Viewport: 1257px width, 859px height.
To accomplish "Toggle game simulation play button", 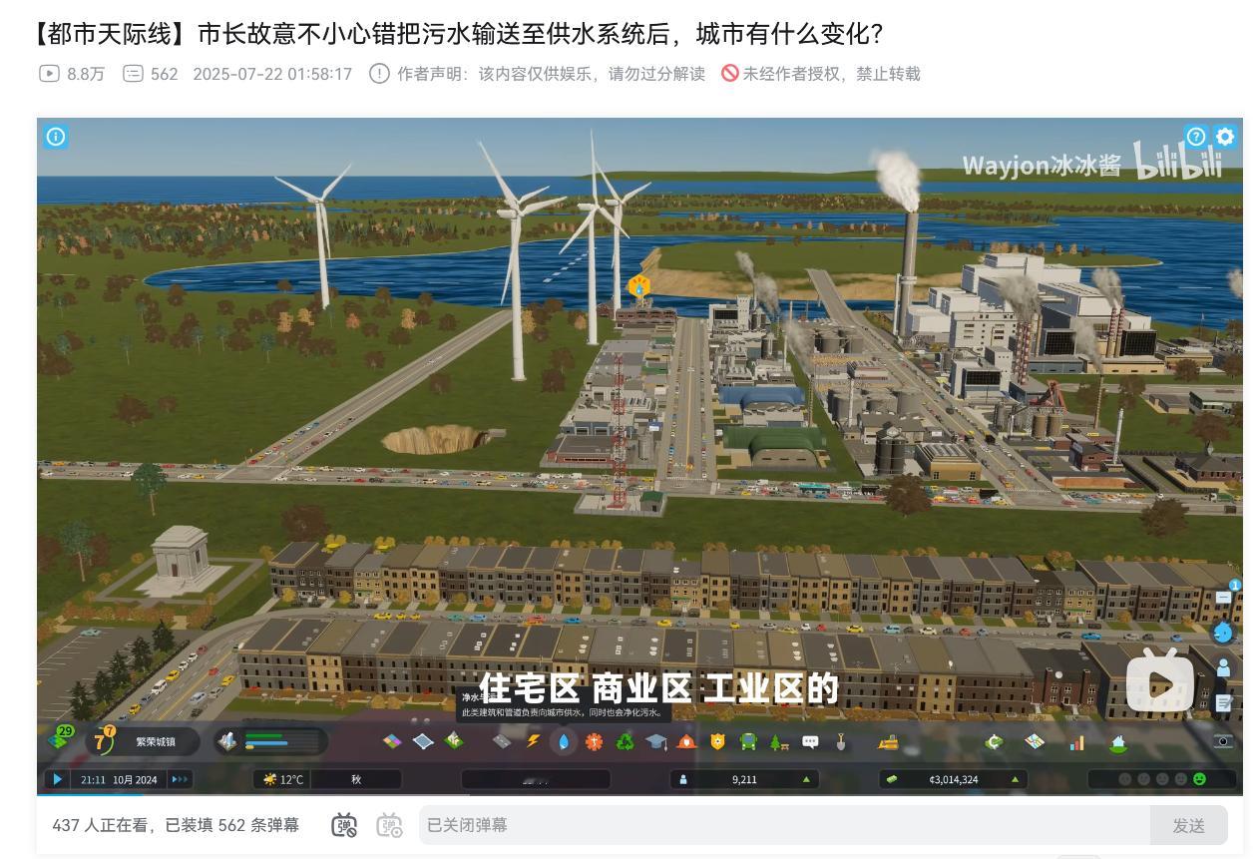I will [x=58, y=779].
